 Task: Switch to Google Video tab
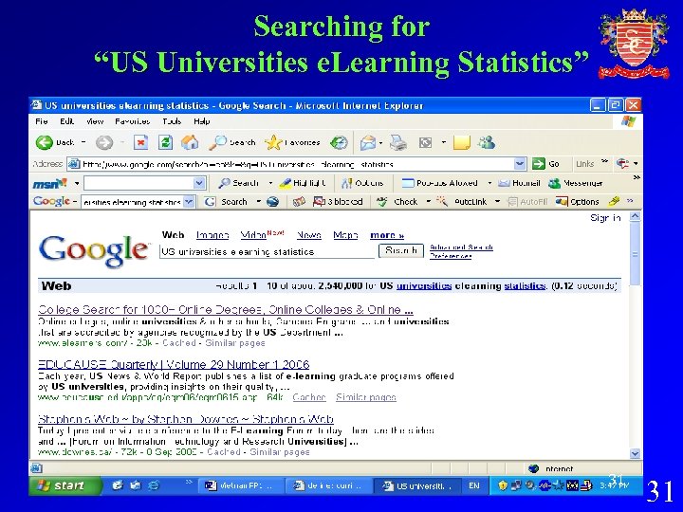(253, 235)
